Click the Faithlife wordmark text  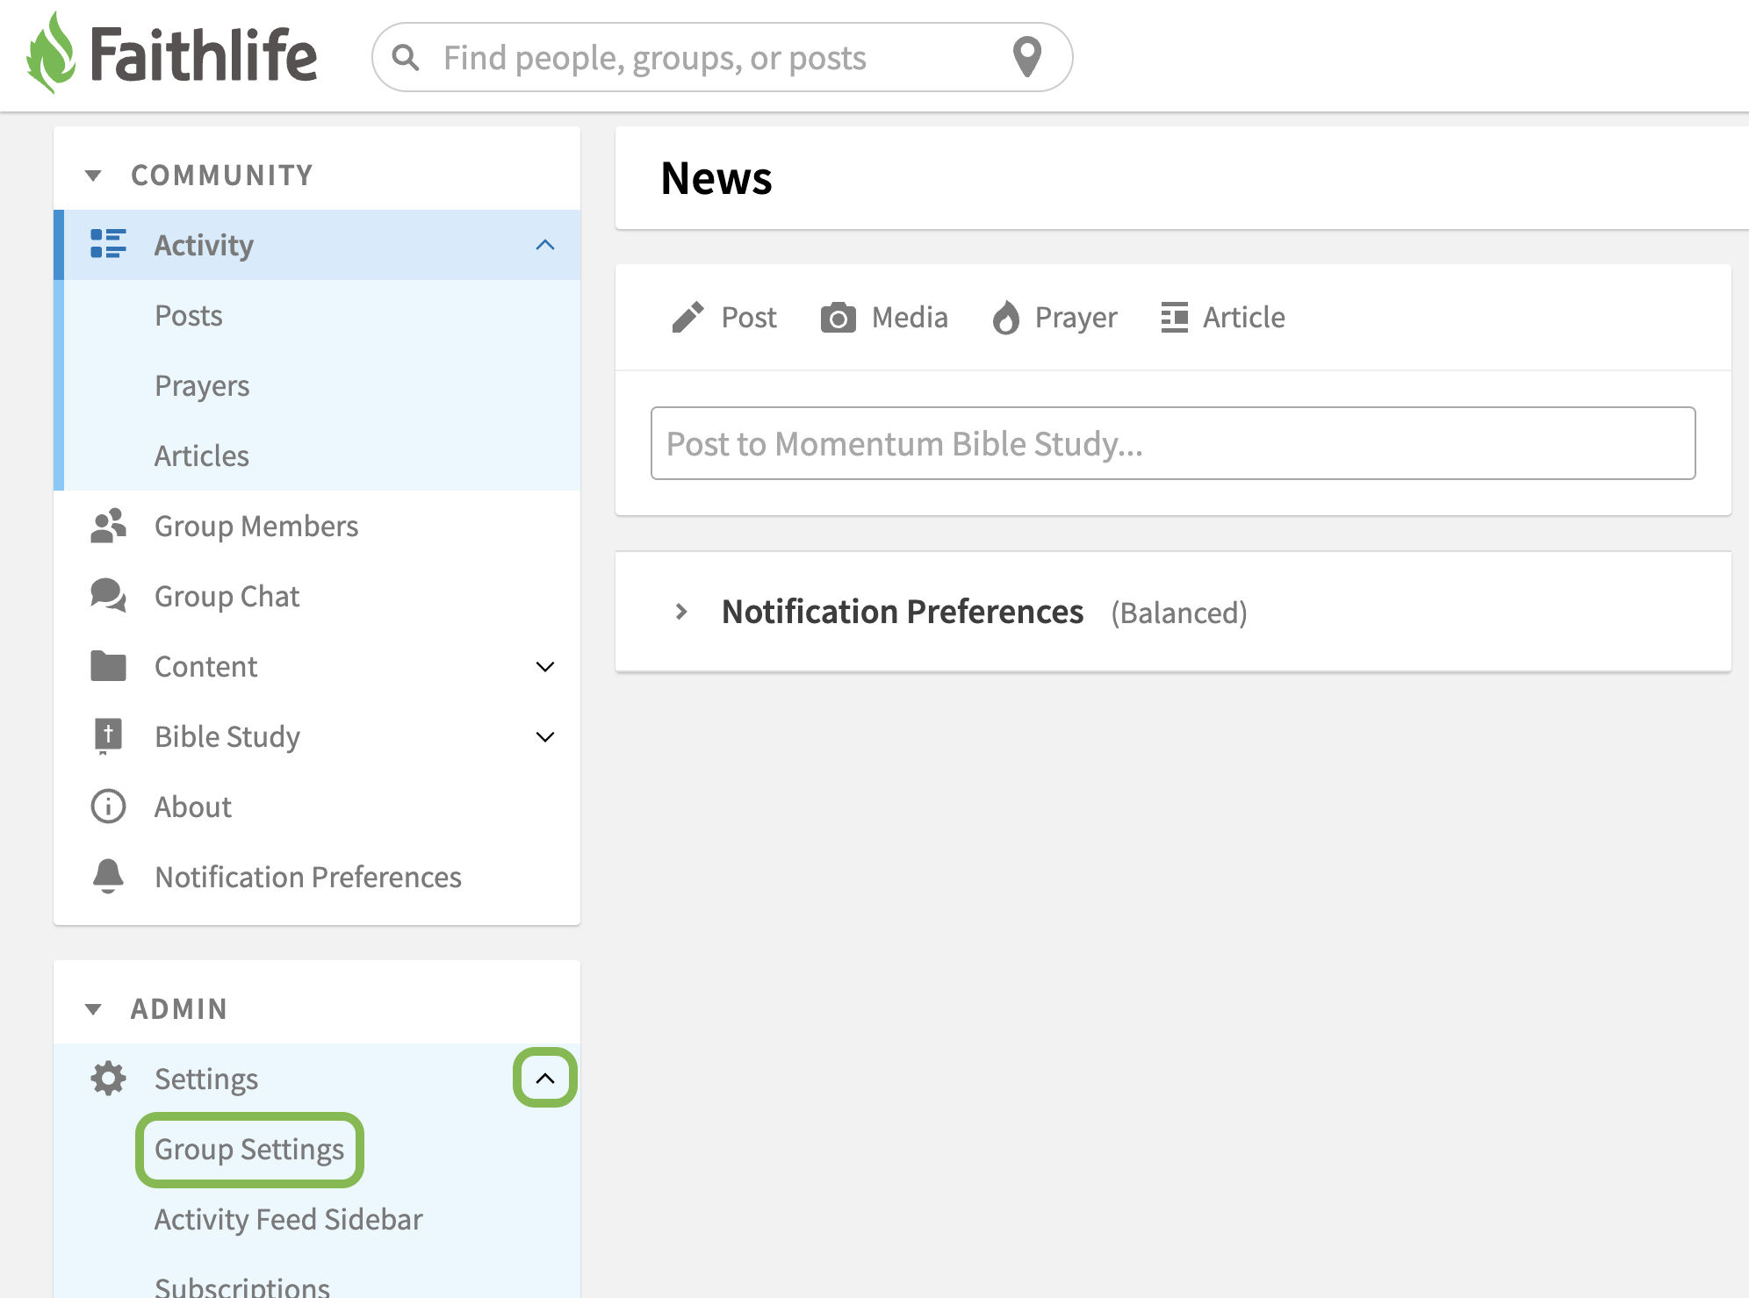(204, 54)
